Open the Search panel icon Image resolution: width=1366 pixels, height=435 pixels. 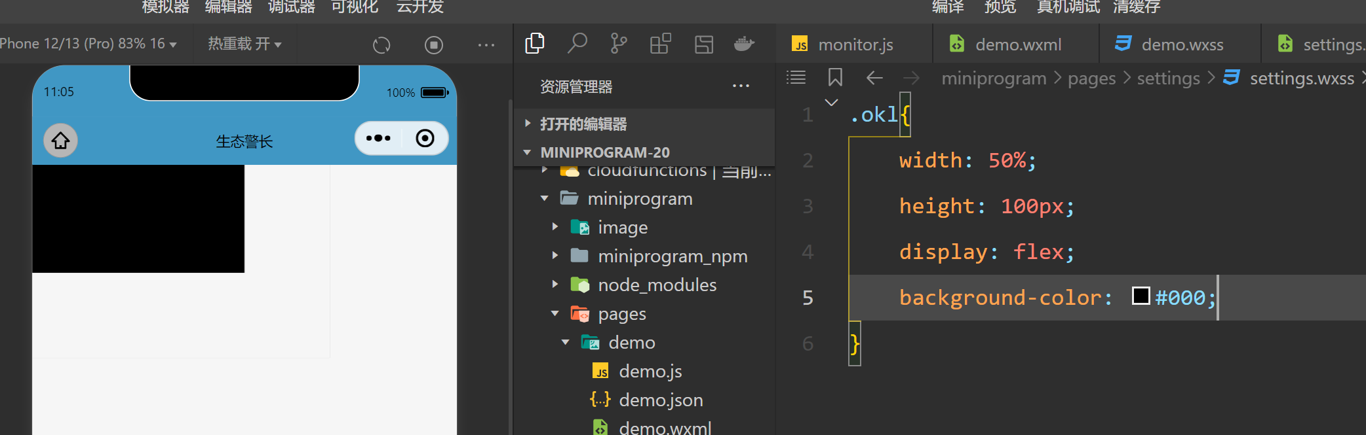pos(577,44)
